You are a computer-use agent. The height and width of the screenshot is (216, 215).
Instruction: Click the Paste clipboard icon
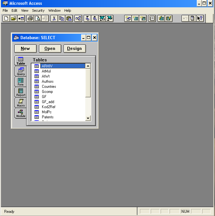pyautogui.click(x=69, y=18)
